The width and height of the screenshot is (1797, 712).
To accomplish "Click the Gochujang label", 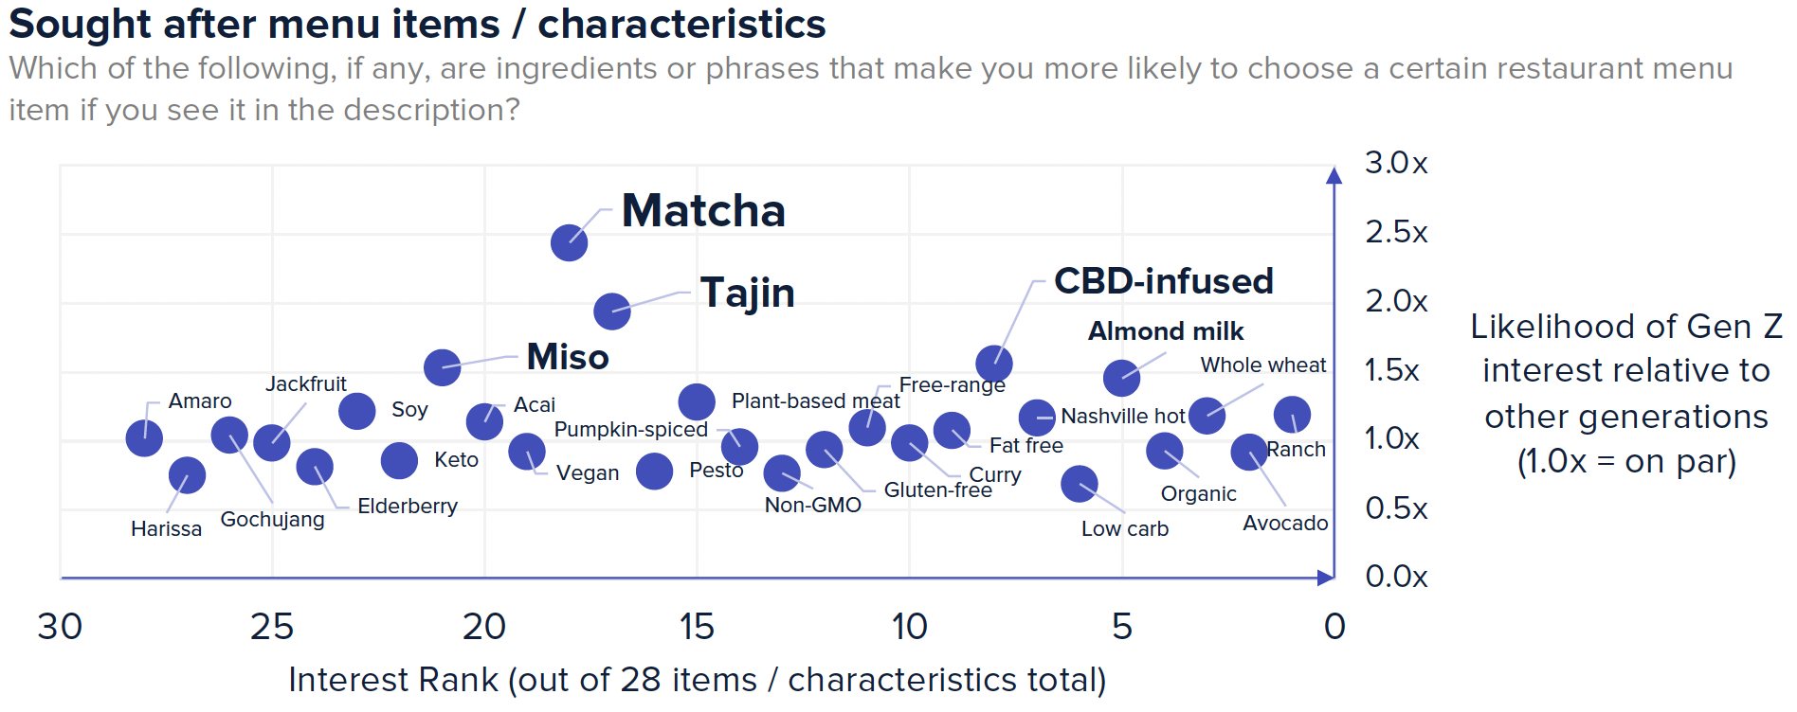I will point(272,520).
